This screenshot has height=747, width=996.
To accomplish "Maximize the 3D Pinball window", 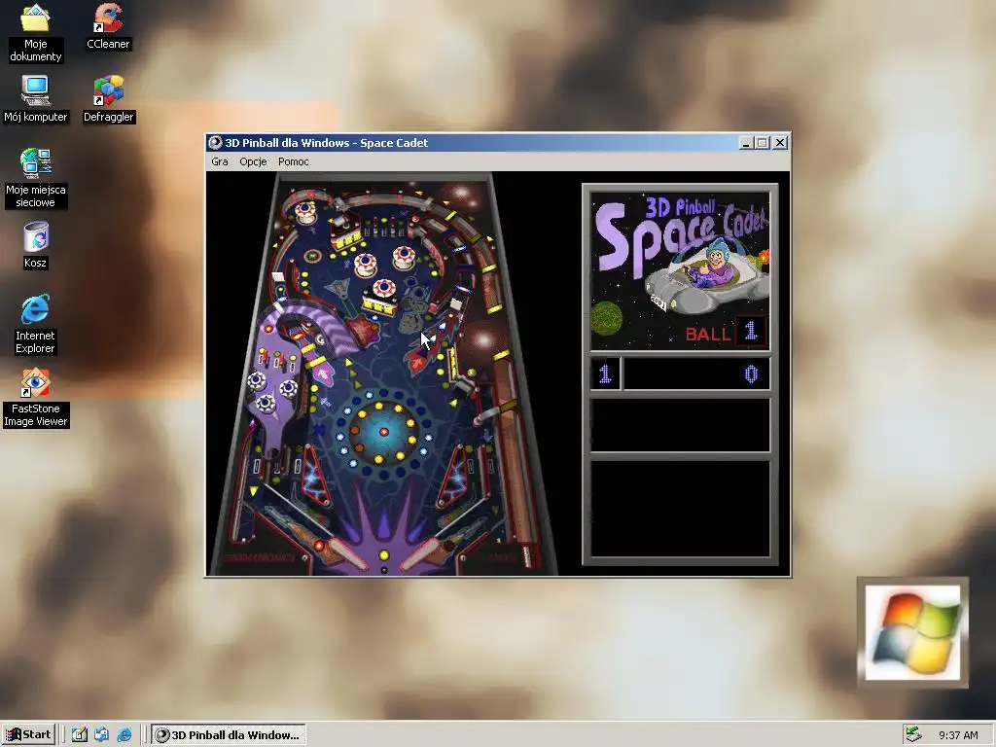I will (x=763, y=143).
